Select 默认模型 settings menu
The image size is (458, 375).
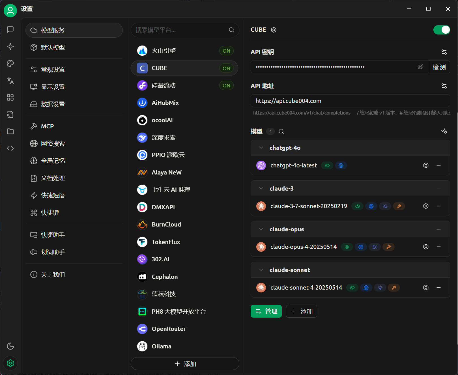[x=74, y=48]
